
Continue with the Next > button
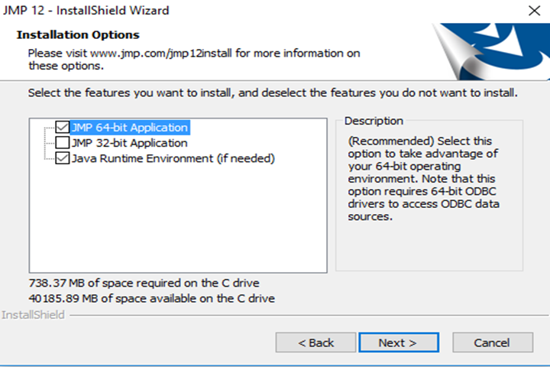point(399,343)
